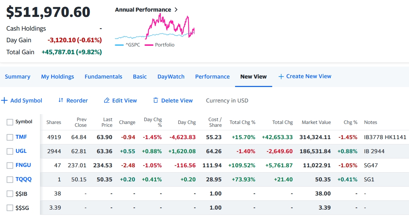409x218 pixels.
Task: Sort by Market Value column header
Action: tap(316, 122)
